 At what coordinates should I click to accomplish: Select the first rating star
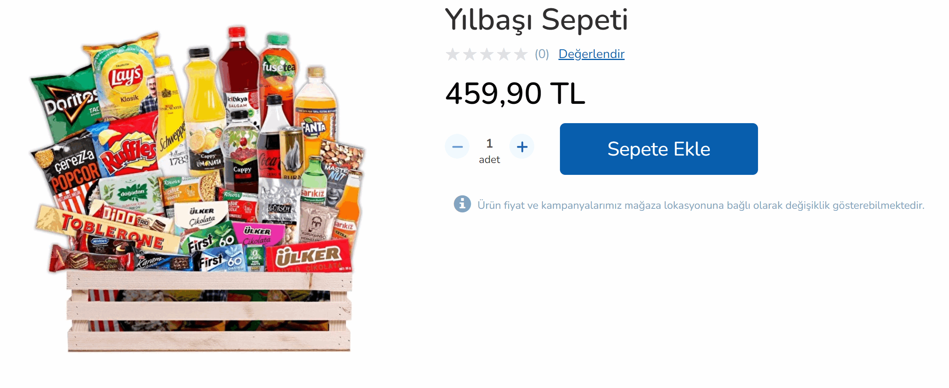pyautogui.click(x=453, y=54)
